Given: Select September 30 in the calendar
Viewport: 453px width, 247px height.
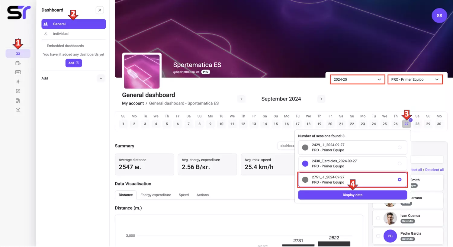Looking at the screenshot, I should [x=439, y=124].
